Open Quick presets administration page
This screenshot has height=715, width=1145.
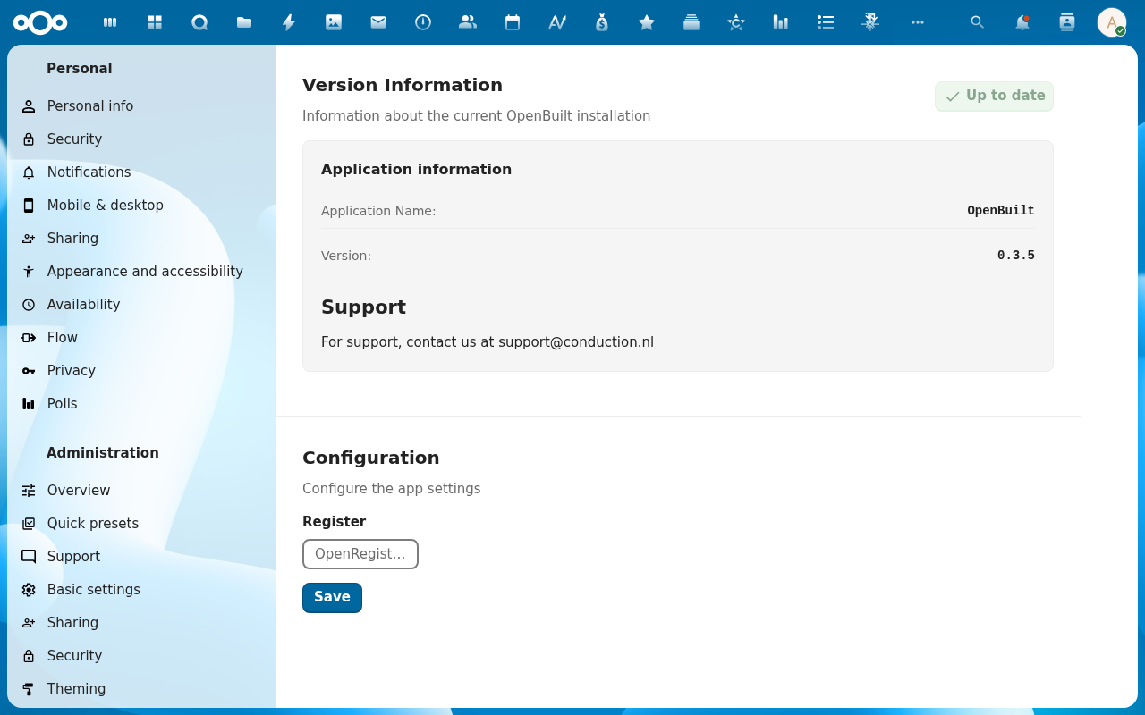(141, 524)
